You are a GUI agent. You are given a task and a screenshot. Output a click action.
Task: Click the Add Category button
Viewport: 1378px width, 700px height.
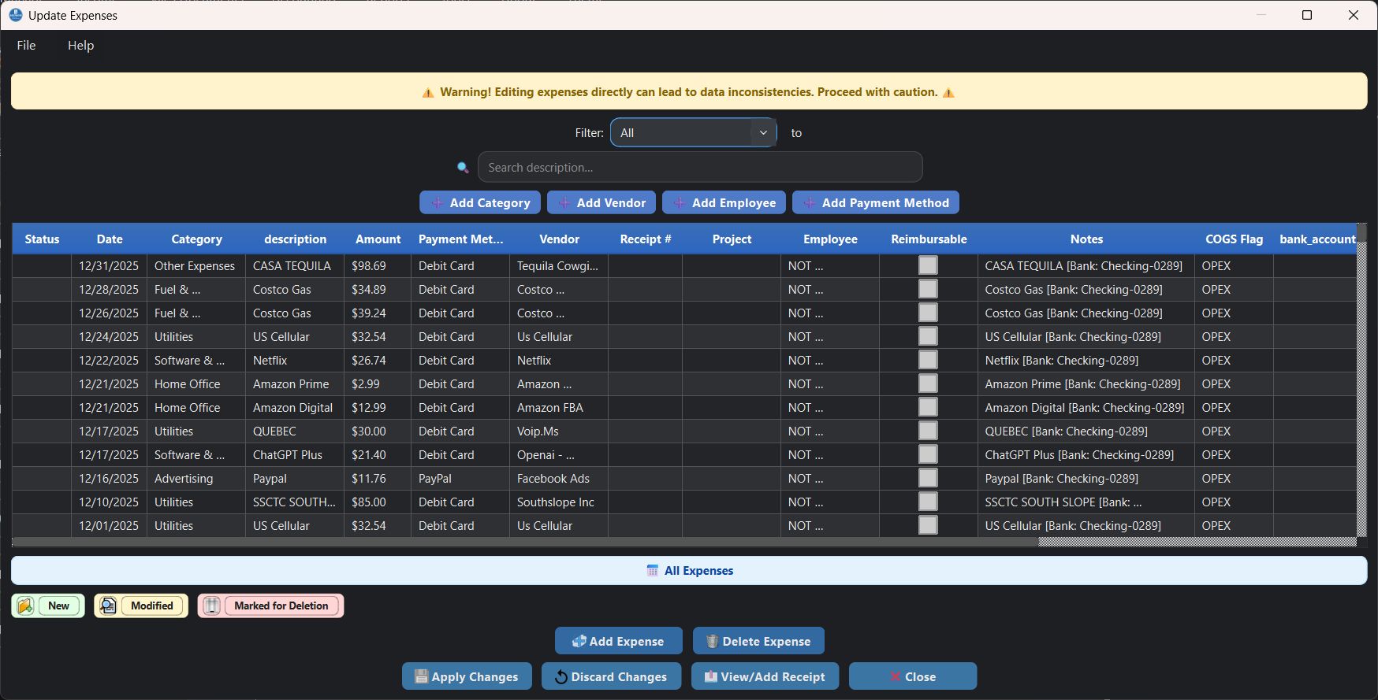pos(480,202)
